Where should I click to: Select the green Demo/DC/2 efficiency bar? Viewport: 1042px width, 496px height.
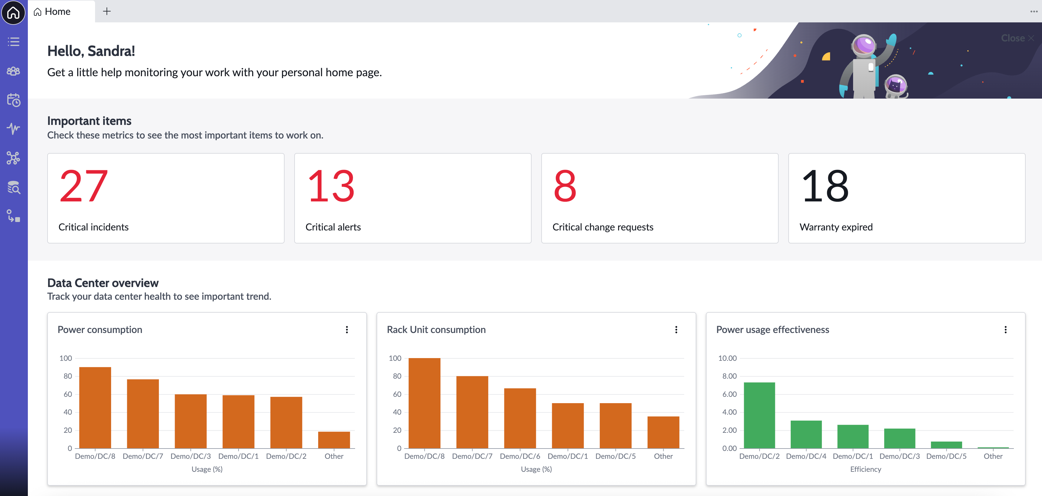coord(759,415)
